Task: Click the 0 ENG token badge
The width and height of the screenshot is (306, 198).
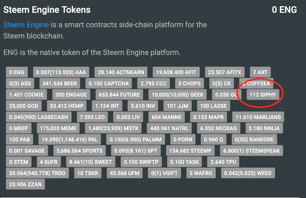Action: pyautogui.click(x=17, y=72)
